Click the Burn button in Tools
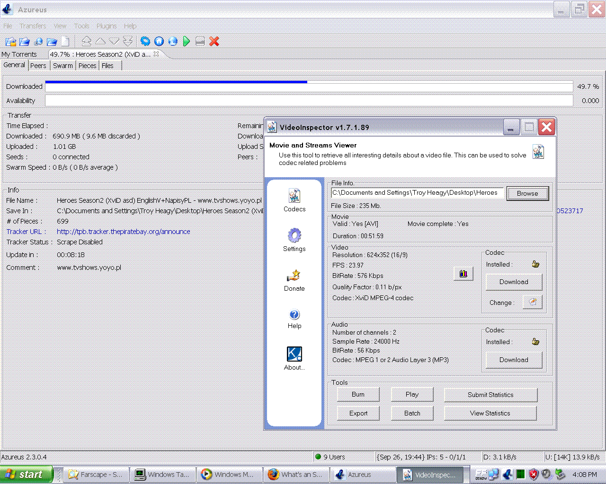Image resolution: width=606 pixels, height=484 pixels. [x=358, y=394]
